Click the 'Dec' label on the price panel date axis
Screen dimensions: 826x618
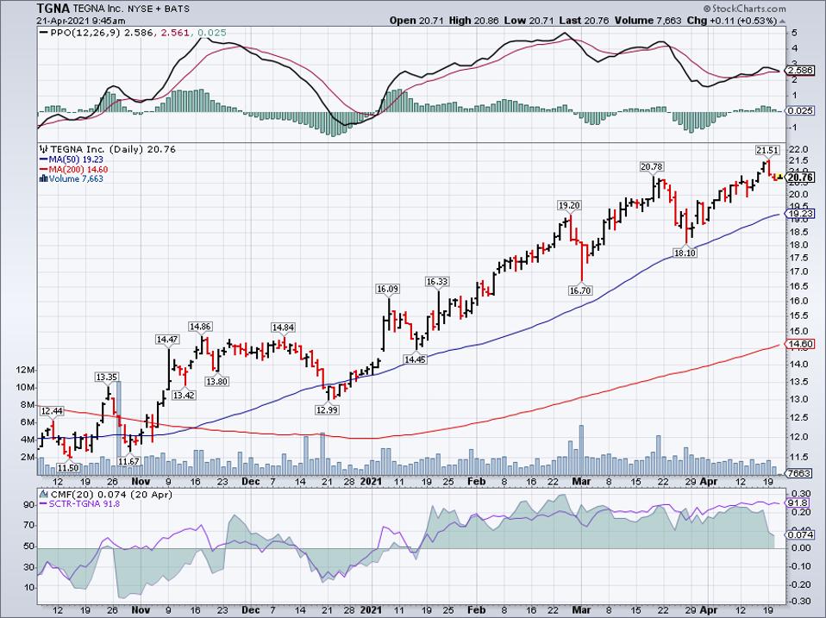tap(250, 482)
